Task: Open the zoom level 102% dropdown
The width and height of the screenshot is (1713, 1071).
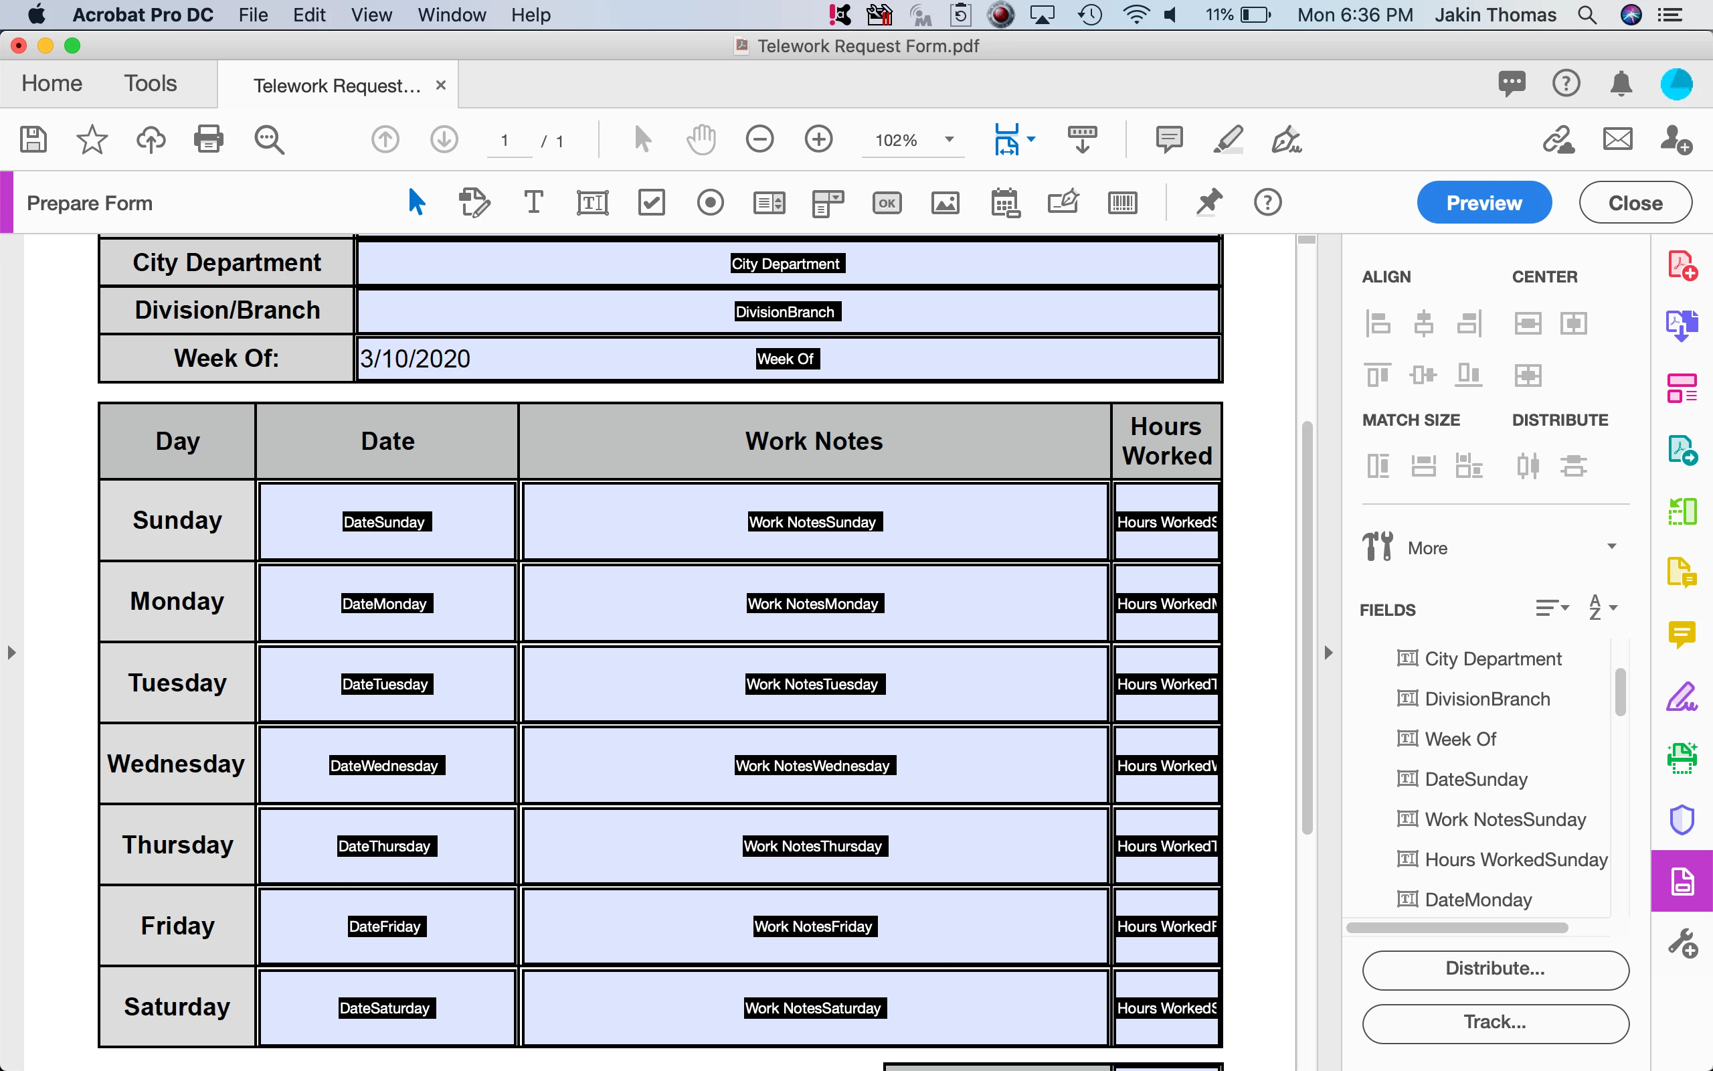Action: pos(950,139)
